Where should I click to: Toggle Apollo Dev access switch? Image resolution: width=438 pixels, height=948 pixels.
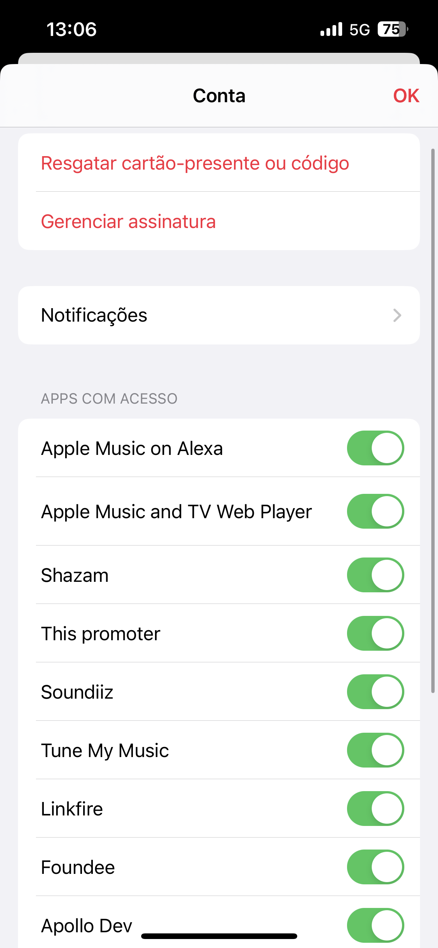375,926
